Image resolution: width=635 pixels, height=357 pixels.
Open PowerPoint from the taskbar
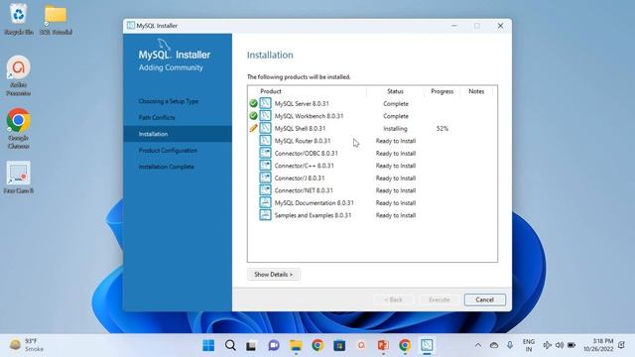click(x=383, y=345)
